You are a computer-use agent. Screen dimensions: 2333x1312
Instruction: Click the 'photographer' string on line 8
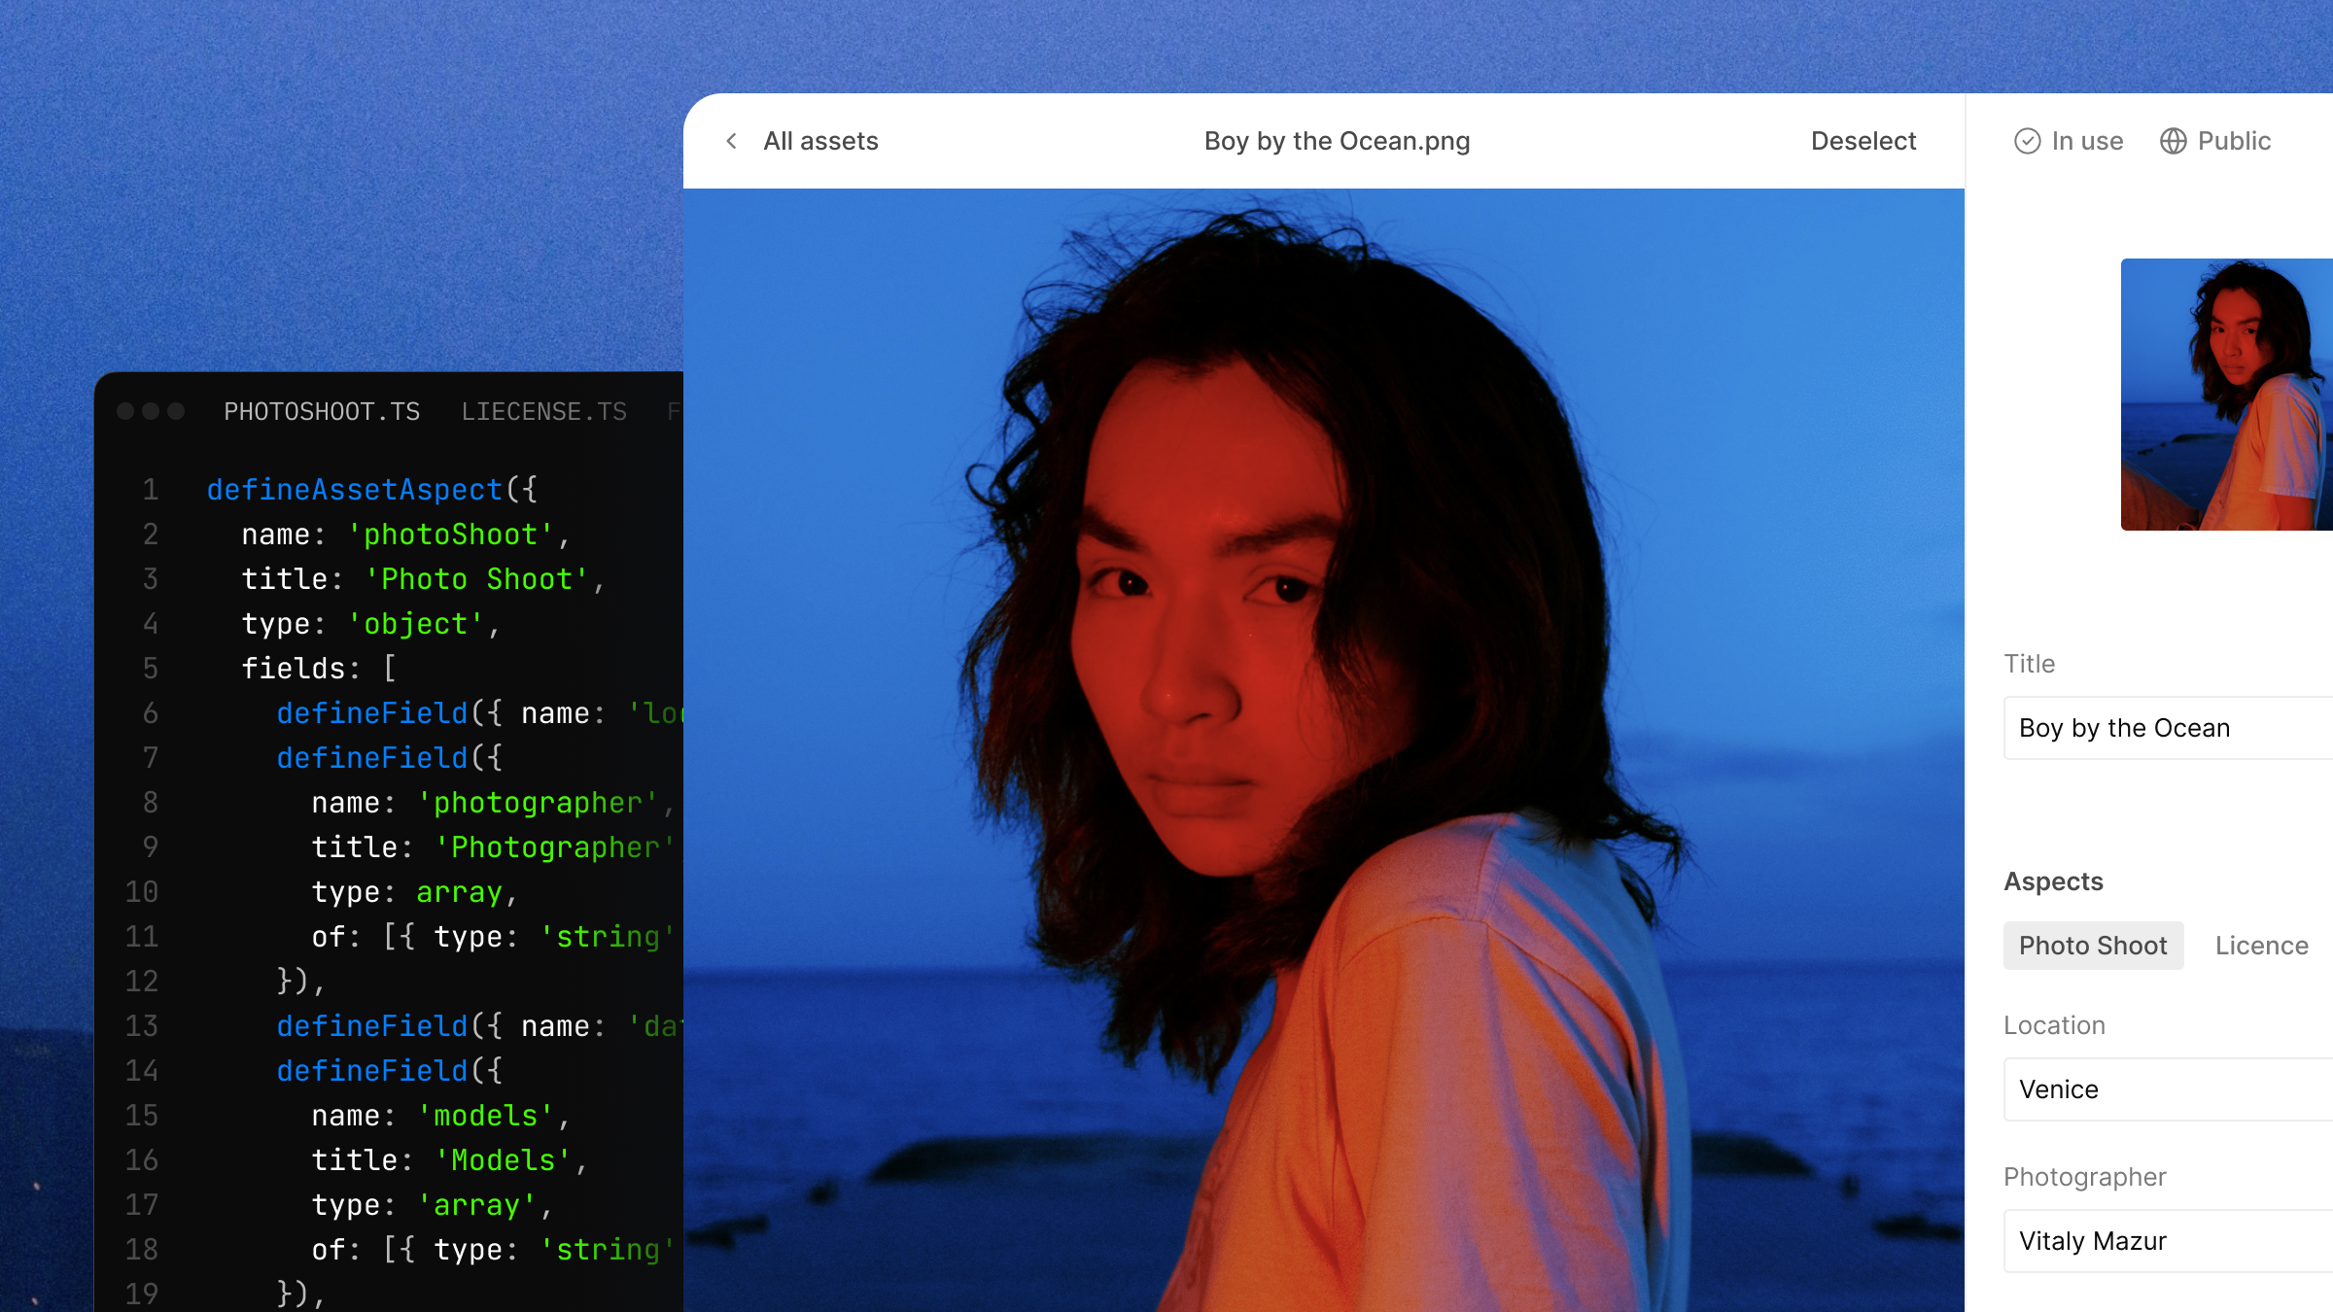538,803
